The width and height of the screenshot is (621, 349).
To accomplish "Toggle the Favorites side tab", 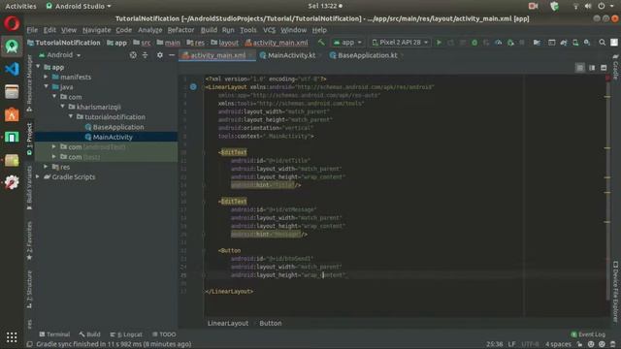I will [x=29, y=241].
